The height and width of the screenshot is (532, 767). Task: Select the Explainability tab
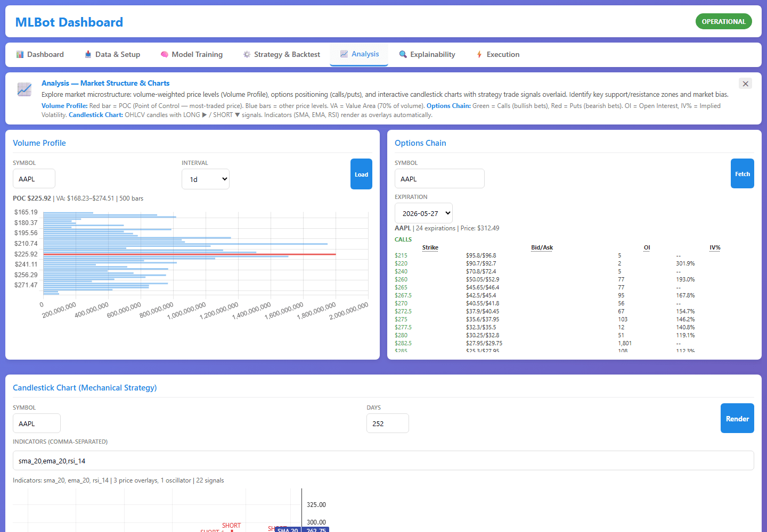(x=427, y=54)
